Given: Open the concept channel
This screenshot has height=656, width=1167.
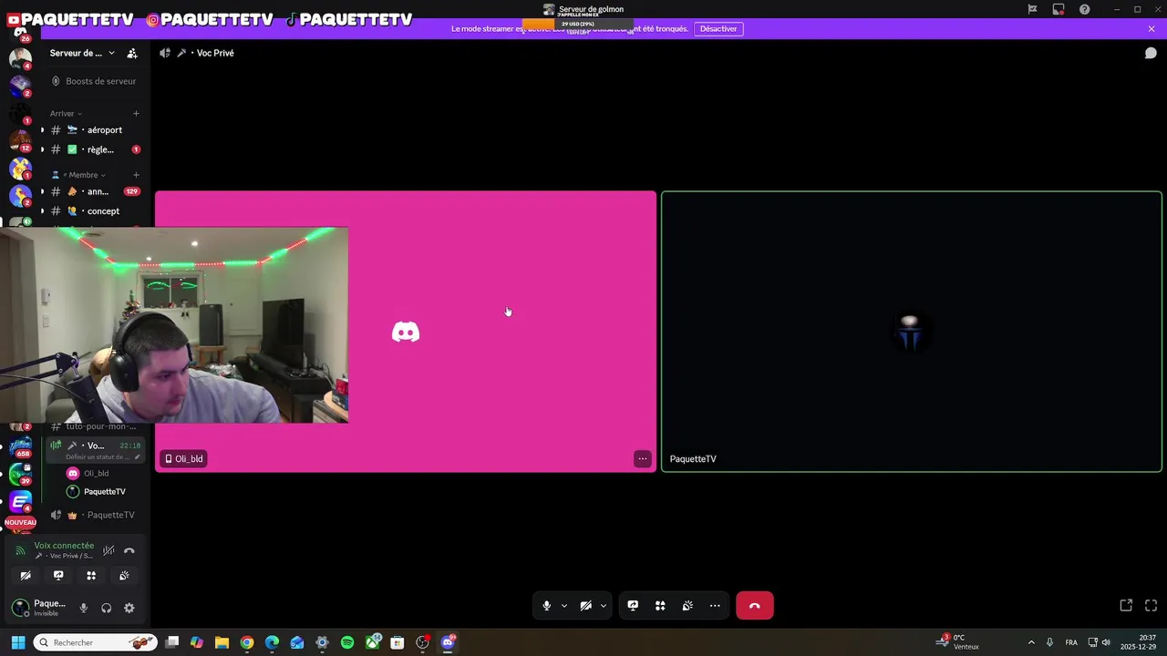Looking at the screenshot, I should point(95,211).
